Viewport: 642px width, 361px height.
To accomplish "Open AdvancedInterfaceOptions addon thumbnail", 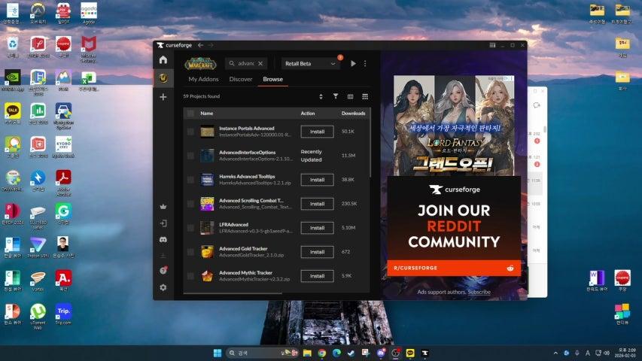I will [x=207, y=156].
